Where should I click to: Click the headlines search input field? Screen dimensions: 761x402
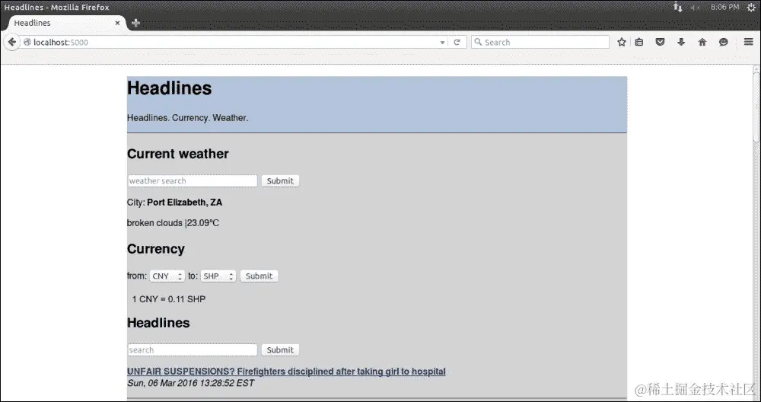coord(193,349)
